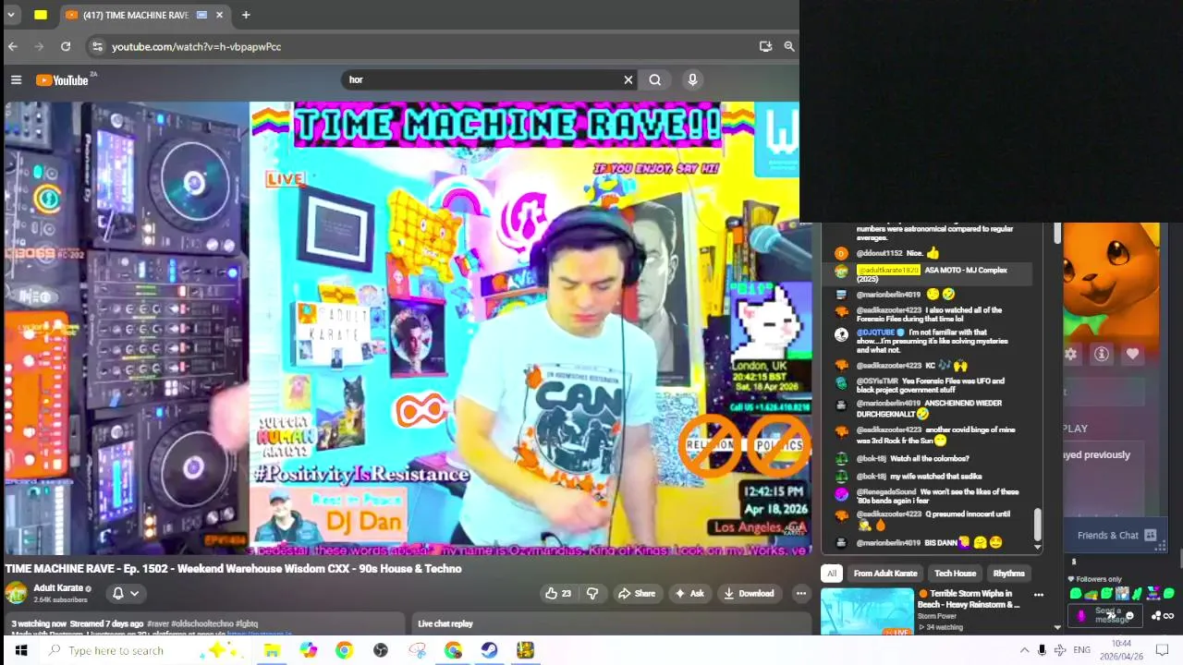Open the zoom magnifier icon in the address bar
The height and width of the screenshot is (665, 1183).
[789, 46]
